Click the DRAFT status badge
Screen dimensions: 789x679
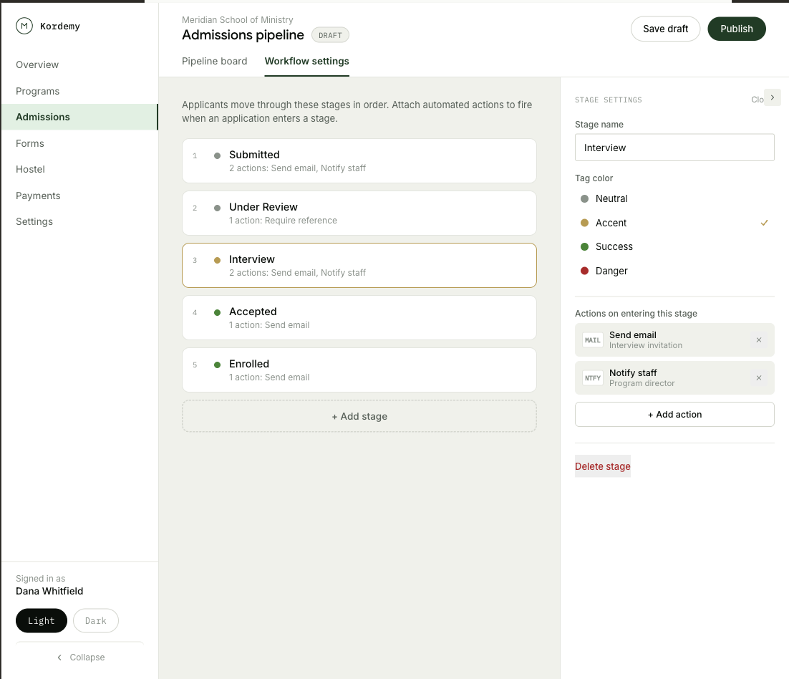(330, 35)
